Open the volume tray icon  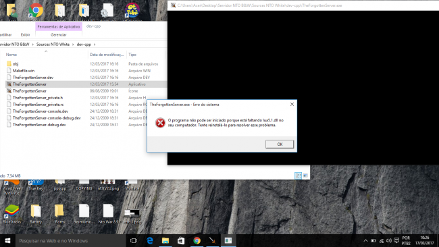[x=389, y=240]
